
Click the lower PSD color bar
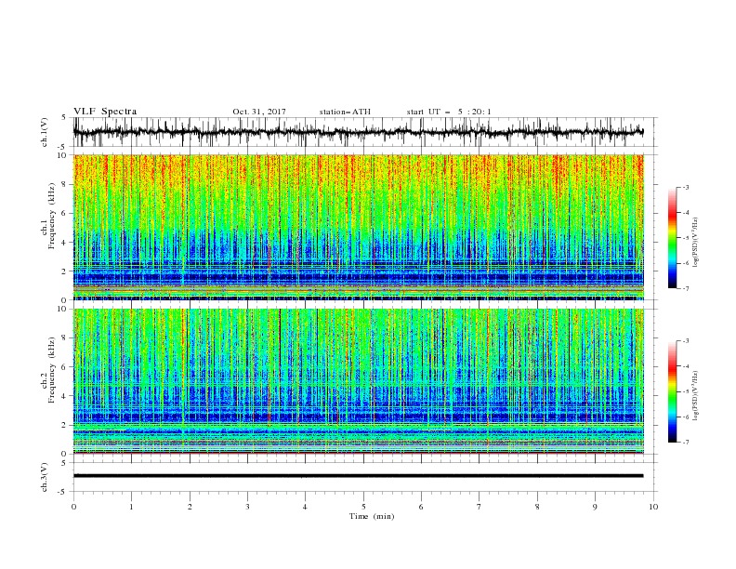tap(672, 391)
